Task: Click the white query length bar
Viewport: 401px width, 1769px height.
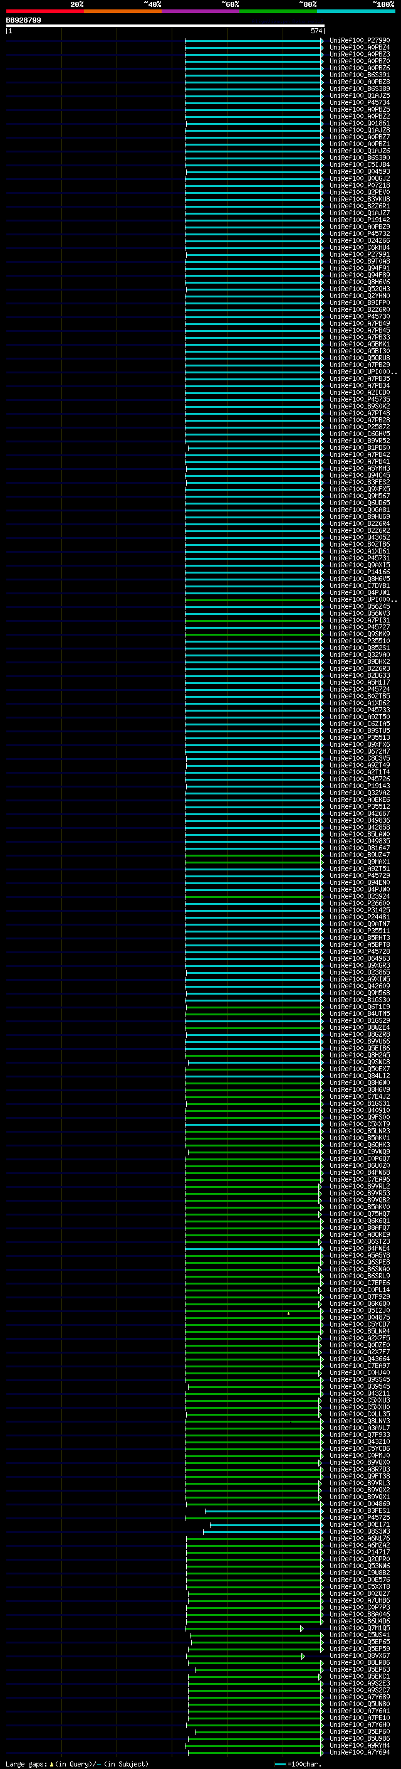Action: click(x=165, y=26)
